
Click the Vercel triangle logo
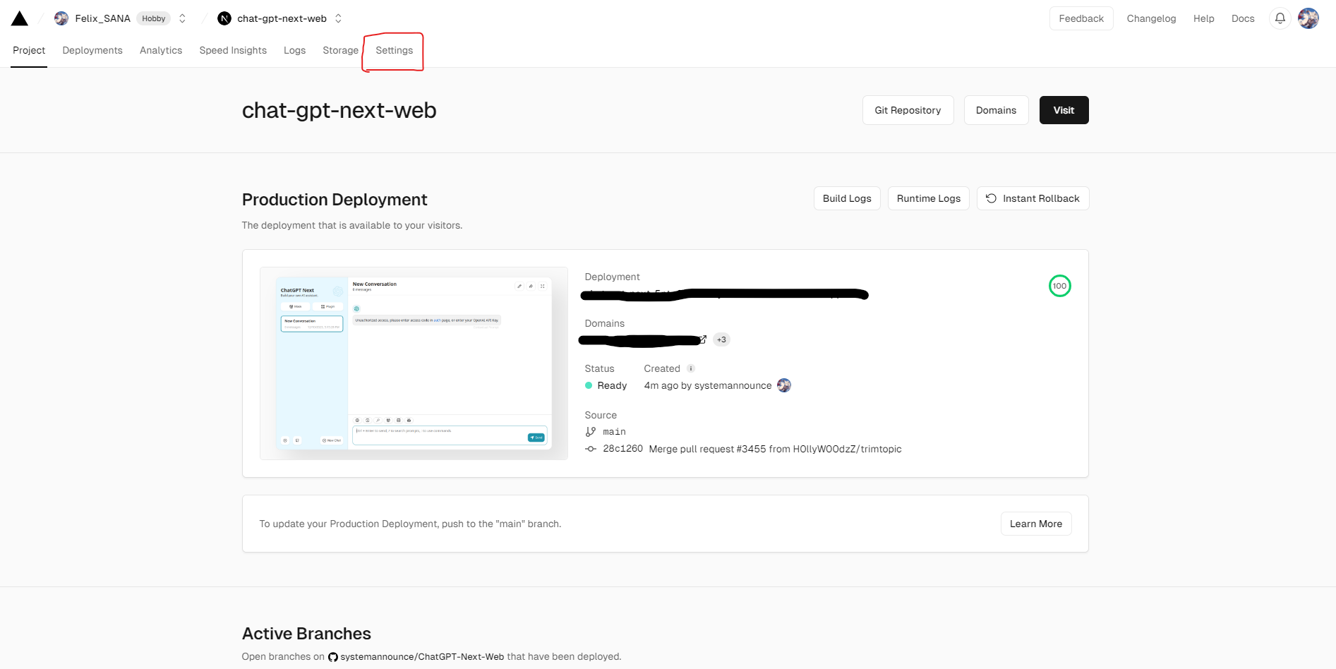pyautogui.click(x=20, y=18)
